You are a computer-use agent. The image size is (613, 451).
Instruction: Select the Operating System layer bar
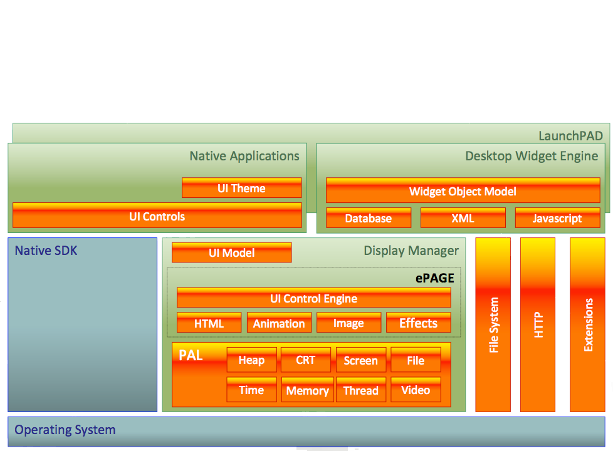[306, 430]
